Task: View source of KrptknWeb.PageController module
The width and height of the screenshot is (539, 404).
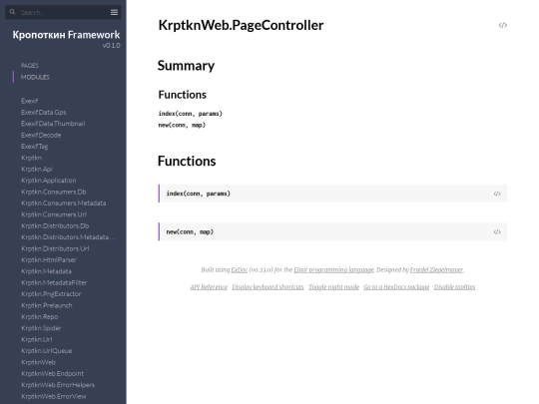Action: (x=502, y=25)
